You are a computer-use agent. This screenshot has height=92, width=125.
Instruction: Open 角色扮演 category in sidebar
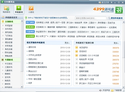point(9,49)
